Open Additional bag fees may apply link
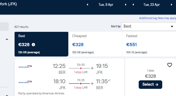Image resolution: width=176 pixels, height=96 pixels. click(157, 18)
